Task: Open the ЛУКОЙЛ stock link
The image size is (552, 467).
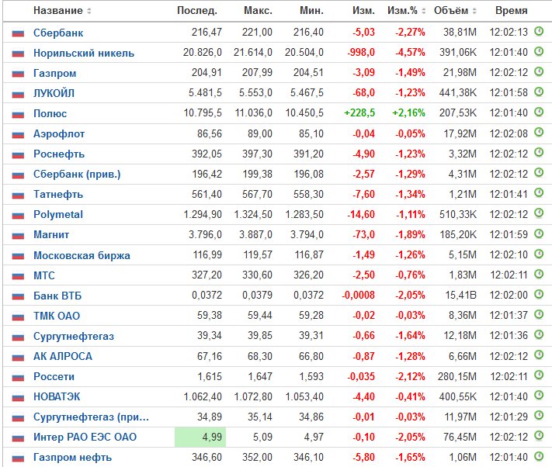Action: pyautogui.click(x=54, y=94)
